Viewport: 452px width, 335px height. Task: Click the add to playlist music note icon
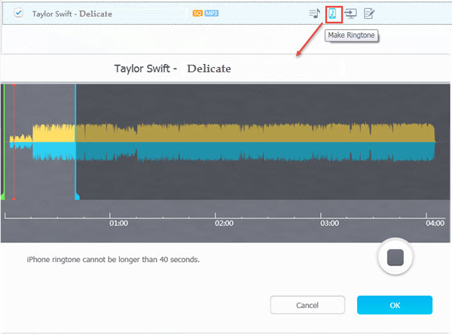314,14
